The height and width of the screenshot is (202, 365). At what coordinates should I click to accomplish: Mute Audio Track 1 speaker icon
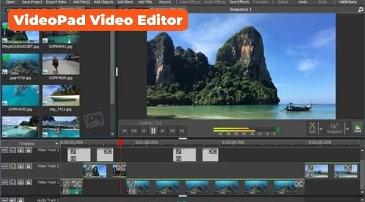13,200
